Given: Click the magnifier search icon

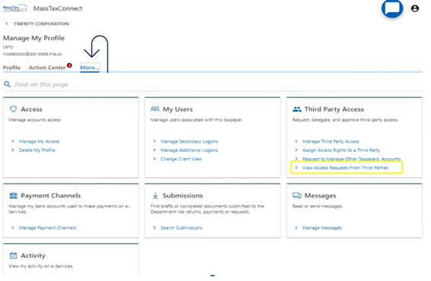Looking at the screenshot, I should [7, 84].
